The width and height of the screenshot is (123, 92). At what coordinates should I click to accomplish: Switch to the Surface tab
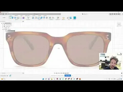click(x=16, y=16)
